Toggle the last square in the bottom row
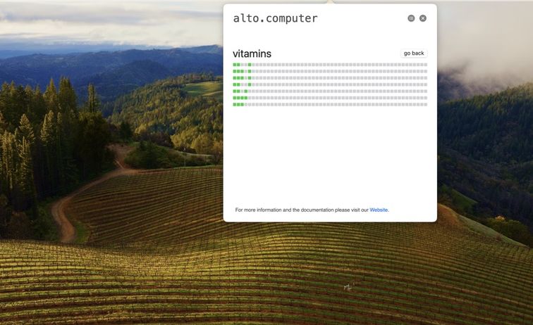Screen dimensions: 533x325 click(x=426, y=105)
